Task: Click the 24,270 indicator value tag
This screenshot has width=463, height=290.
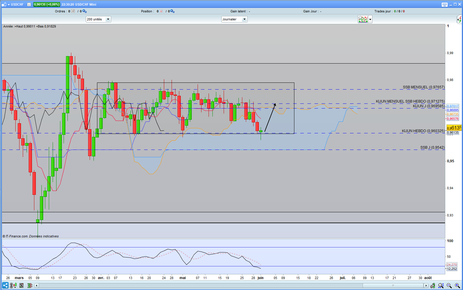Action: click(452, 265)
